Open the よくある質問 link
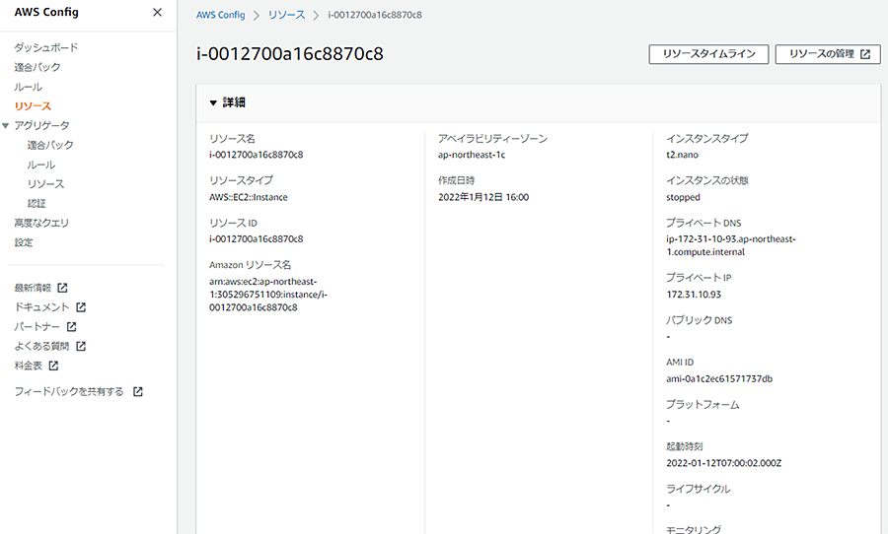Image resolution: width=888 pixels, height=534 pixels. [x=41, y=346]
